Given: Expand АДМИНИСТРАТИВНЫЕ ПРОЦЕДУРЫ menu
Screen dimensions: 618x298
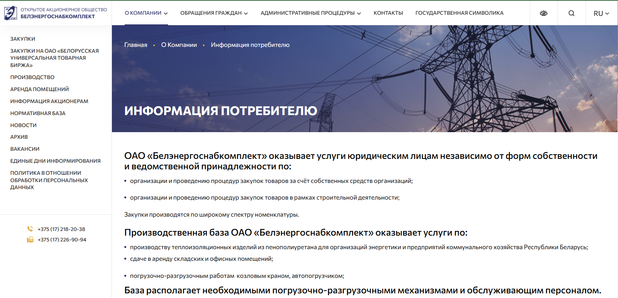Looking at the screenshot, I should [x=311, y=13].
